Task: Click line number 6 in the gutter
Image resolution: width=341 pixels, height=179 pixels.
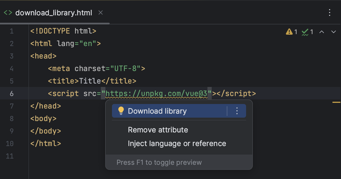Action: pos(12,93)
